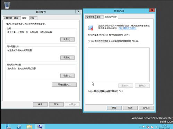Click the taskbar clock
173x129 pixels.
click(165, 127)
